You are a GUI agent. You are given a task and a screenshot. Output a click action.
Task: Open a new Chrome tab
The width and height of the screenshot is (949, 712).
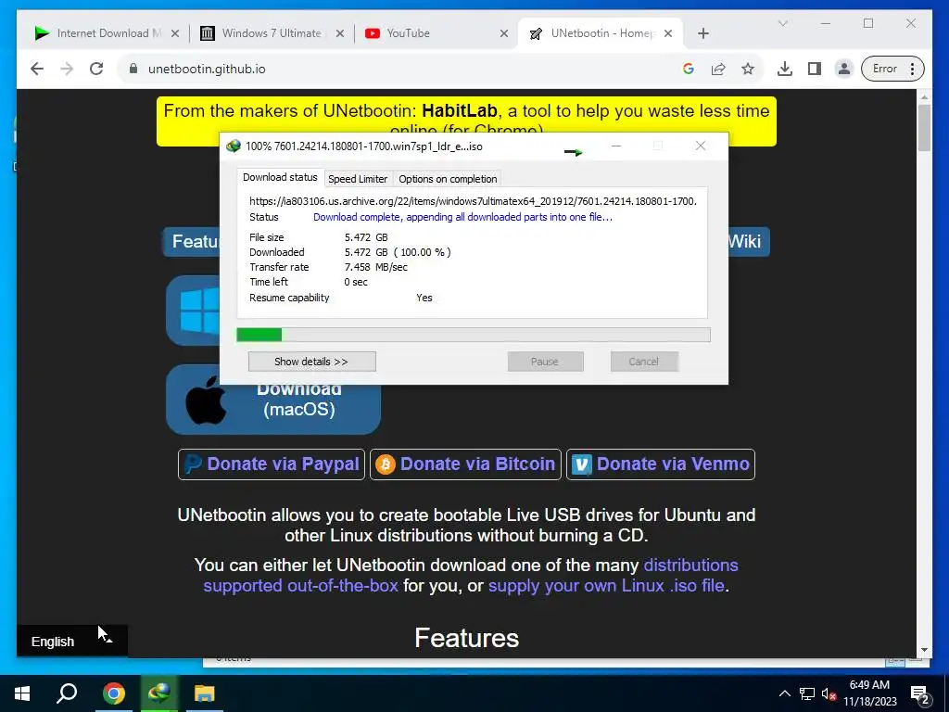pyautogui.click(x=702, y=33)
